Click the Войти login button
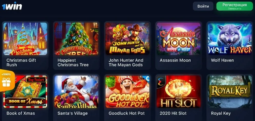This screenshot has height=121, width=255. coord(203,6)
